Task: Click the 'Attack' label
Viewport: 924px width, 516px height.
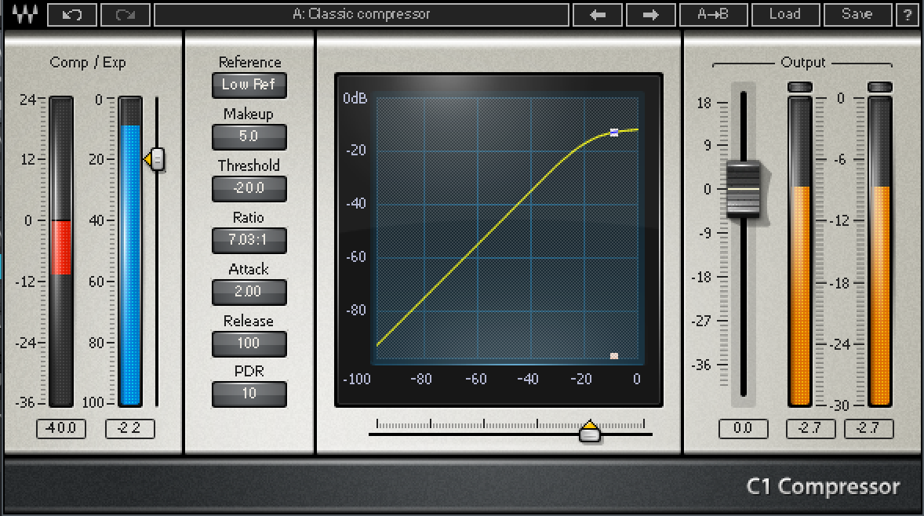Action: 249,269
